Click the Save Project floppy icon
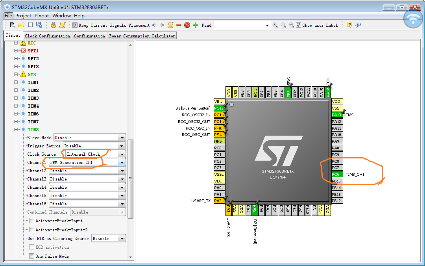This screenshot has height=266, width=425. point(30,25)
